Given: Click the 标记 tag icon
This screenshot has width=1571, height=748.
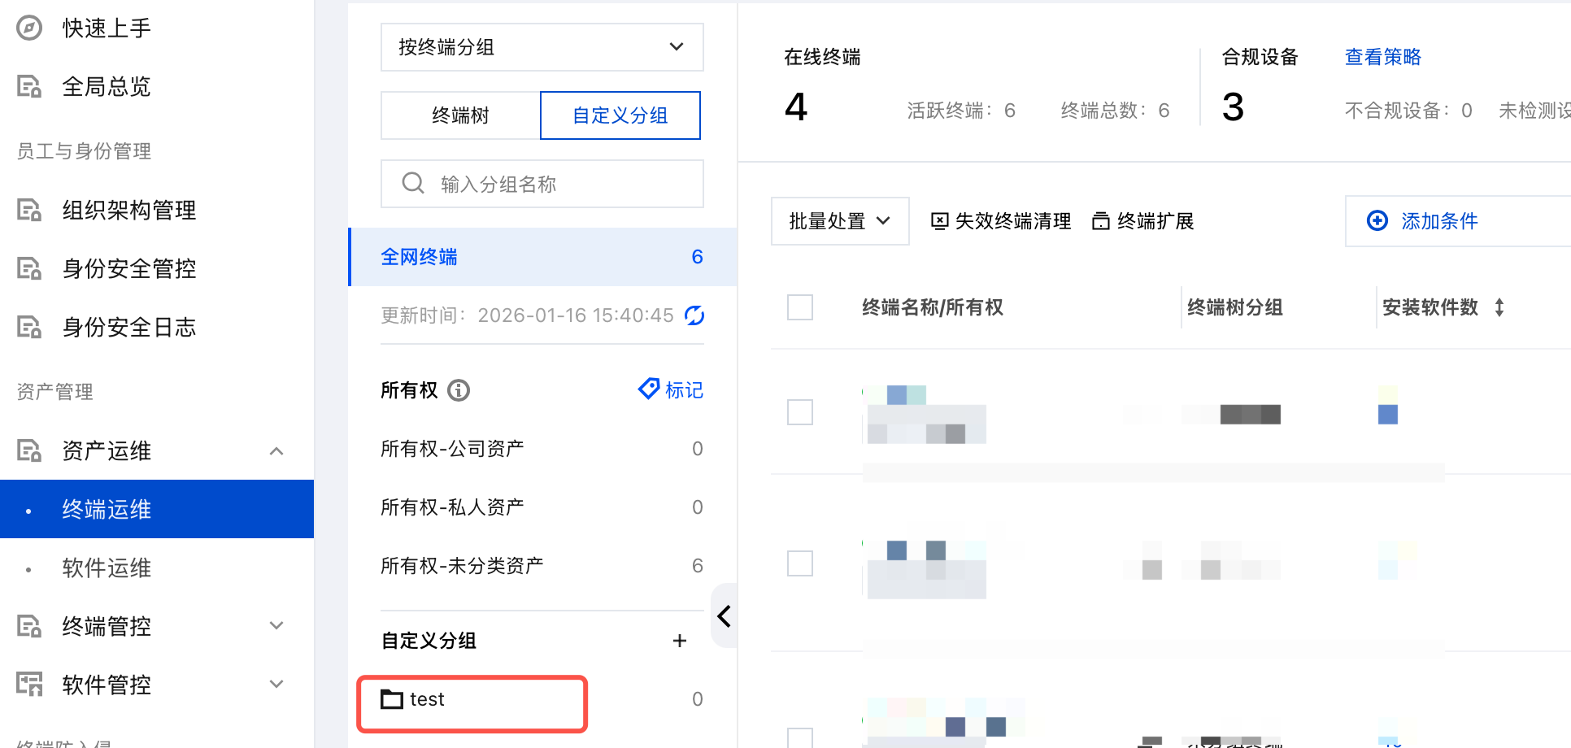Looking at the screenshot, I should point(648,389).
